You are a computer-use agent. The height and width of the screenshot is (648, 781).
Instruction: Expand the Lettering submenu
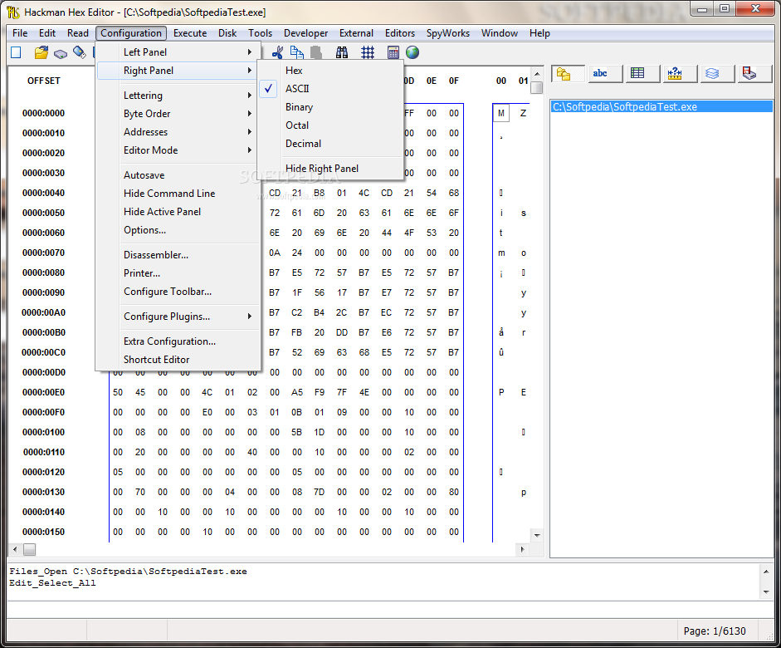coord(178,96)
